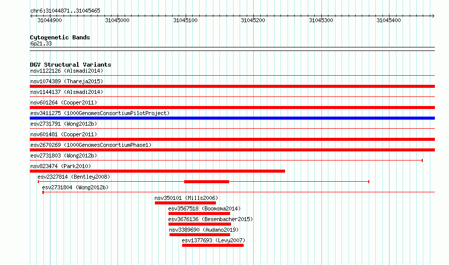449x265 pixels.
Task: Select the nsv1074389 (Thareja2015) red bar
Action: (232, 86)
